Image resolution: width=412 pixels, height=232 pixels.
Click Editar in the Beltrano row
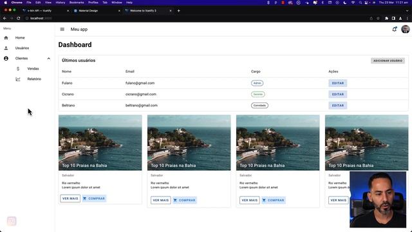tap(337, 106)
